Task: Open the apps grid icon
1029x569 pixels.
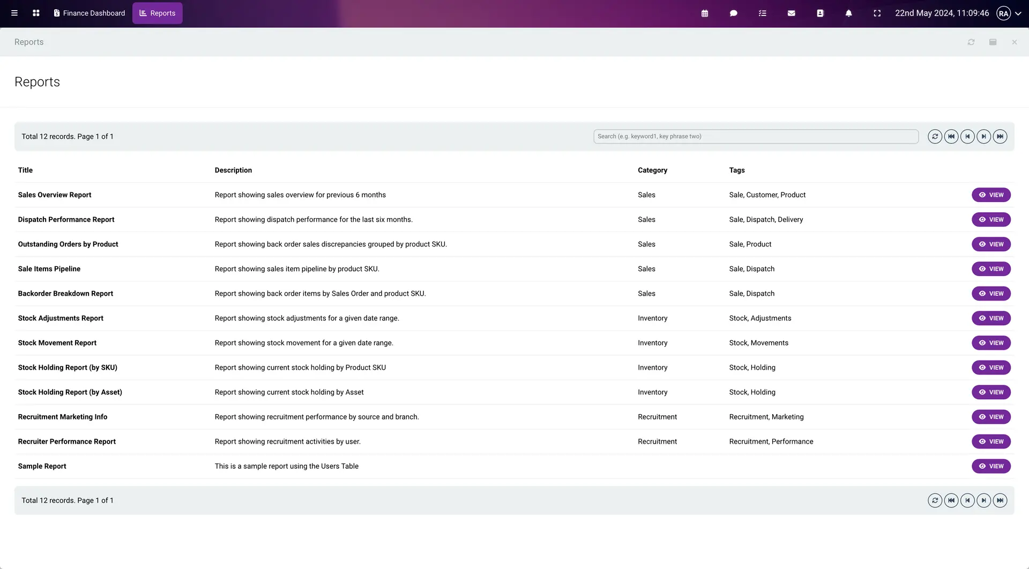Action: (36, 13)
